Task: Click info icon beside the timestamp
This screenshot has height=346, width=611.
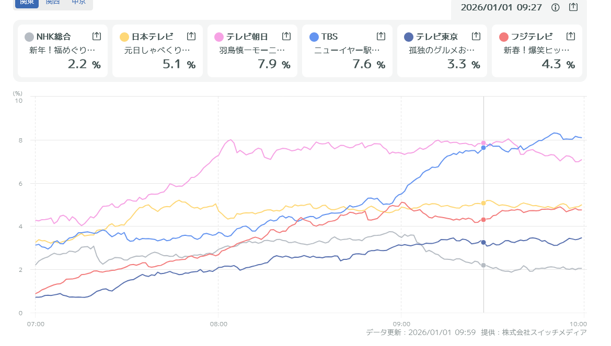Action: click(x=556, y=7)
